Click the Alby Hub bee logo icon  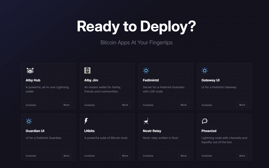point(30,70)
